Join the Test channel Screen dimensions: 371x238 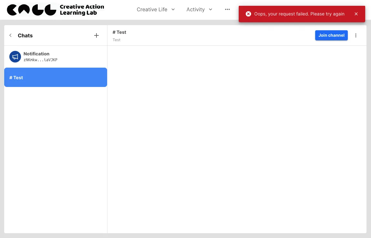(331, 35)
